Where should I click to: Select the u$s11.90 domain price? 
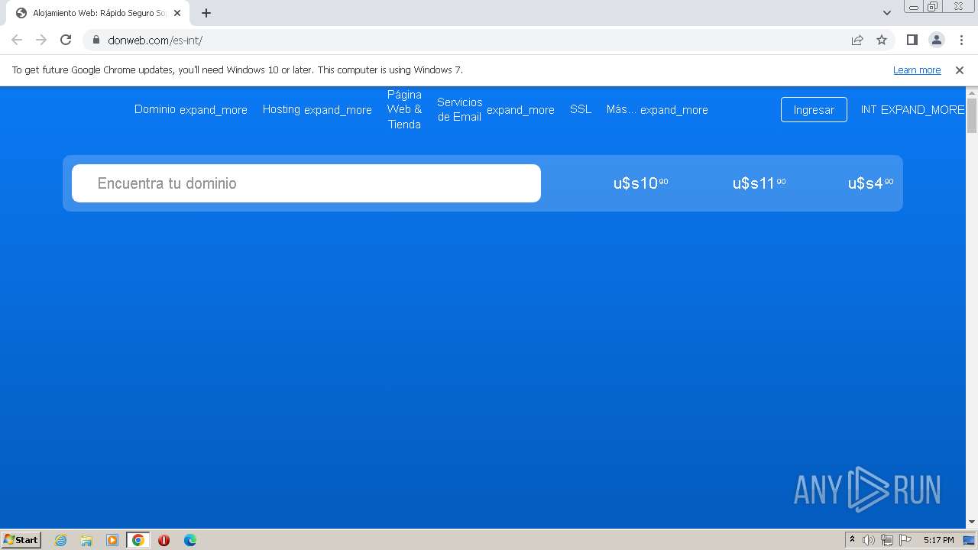759,183
